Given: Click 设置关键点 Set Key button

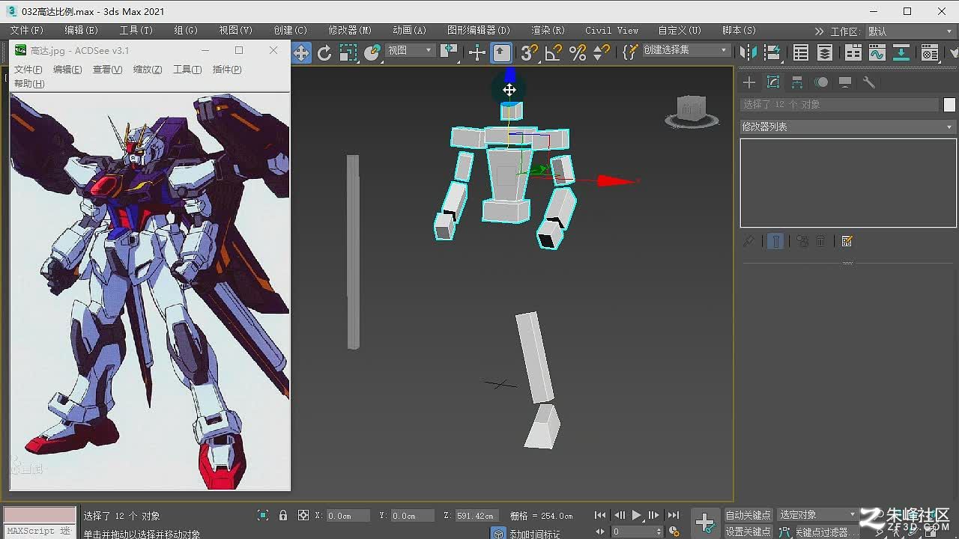Looking at the screenshot, I should point(748,532).
